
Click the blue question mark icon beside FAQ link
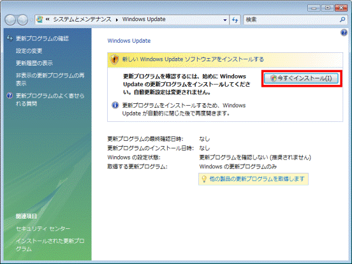(10, 96)
